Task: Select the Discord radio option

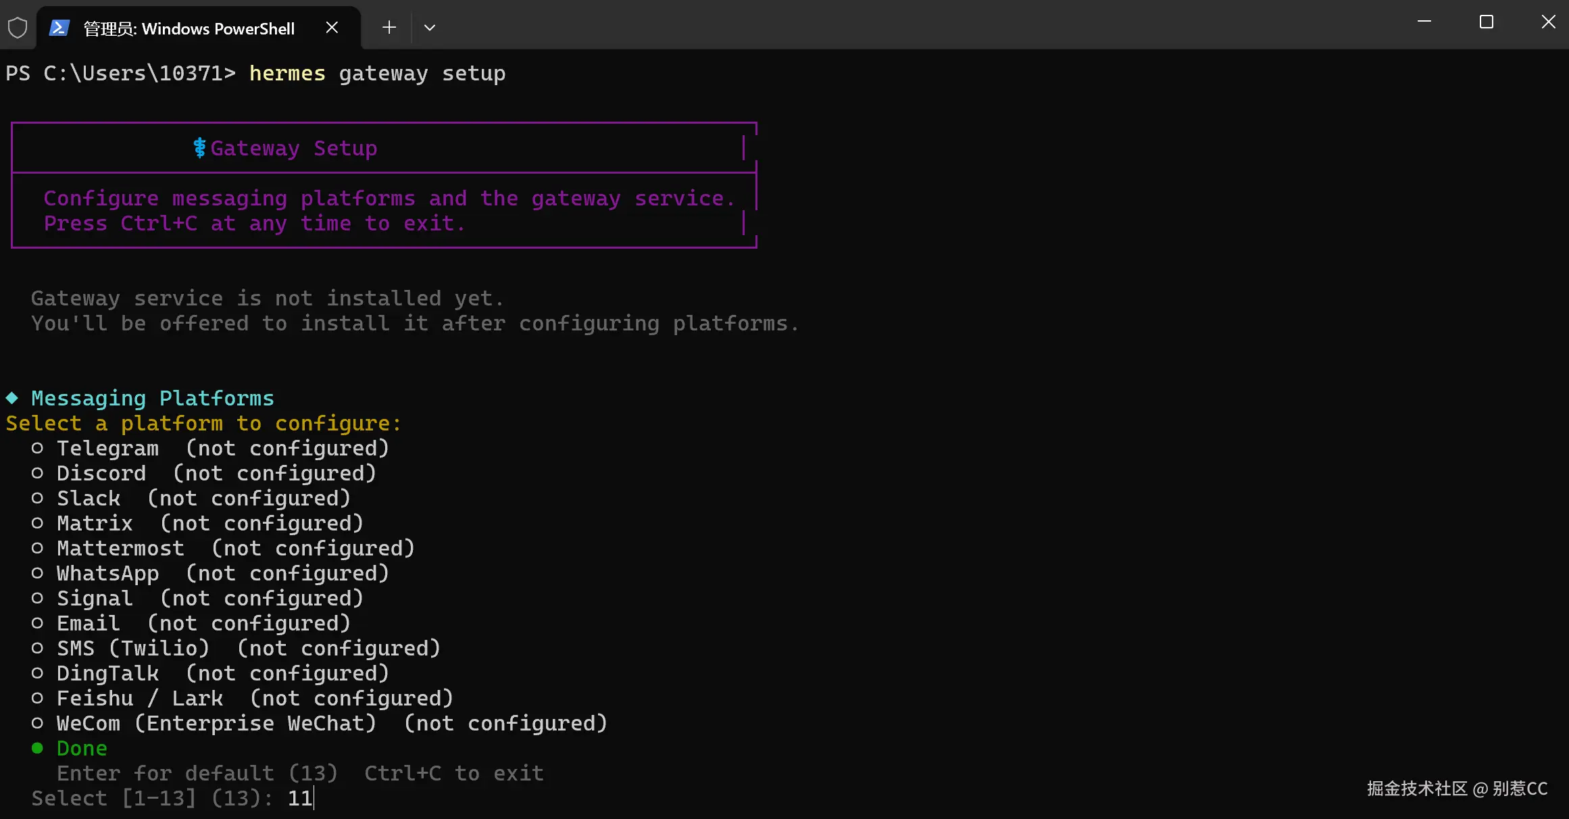Action: pyautogui.click(x=37, y=473)
